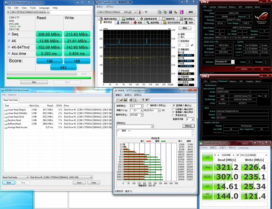Click ATTO help question mark icon
Image resolution: width=272 pixels, height=209 pixels.
click(x=143, y=100)
